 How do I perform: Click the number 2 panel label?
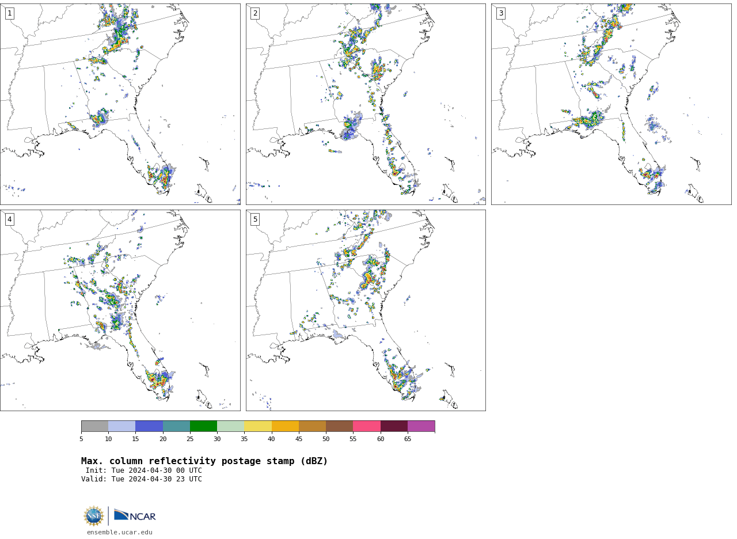[255, 13]
